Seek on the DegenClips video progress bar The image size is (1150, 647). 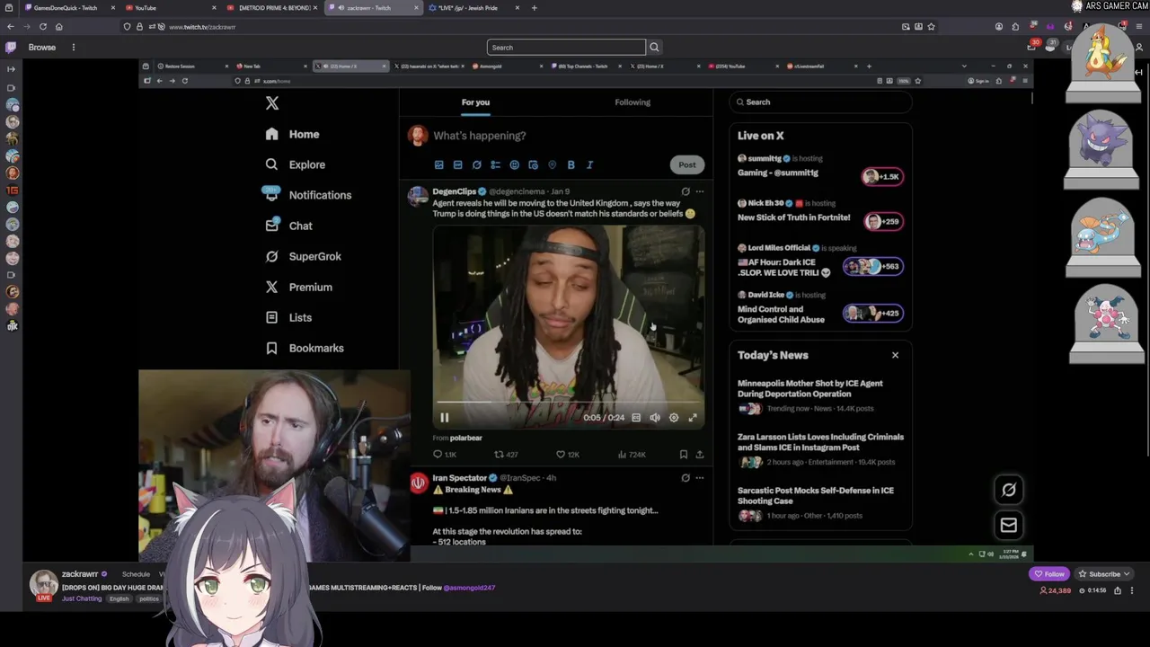[568, 403]
